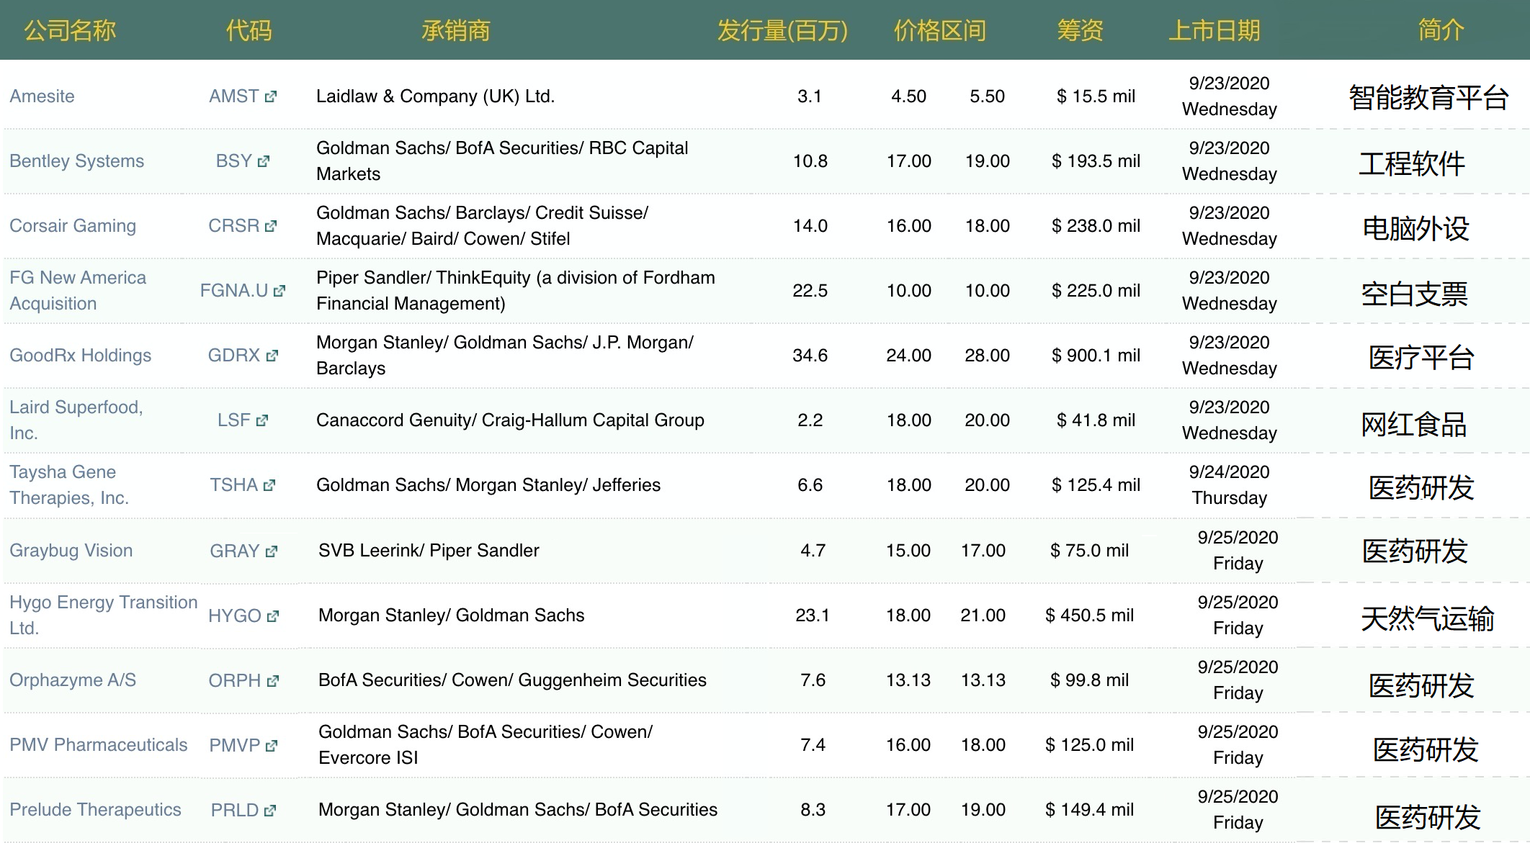Open external link icon next to GDRX
The height and width of the screenshot is (843, 1530).
pos(272,356)
